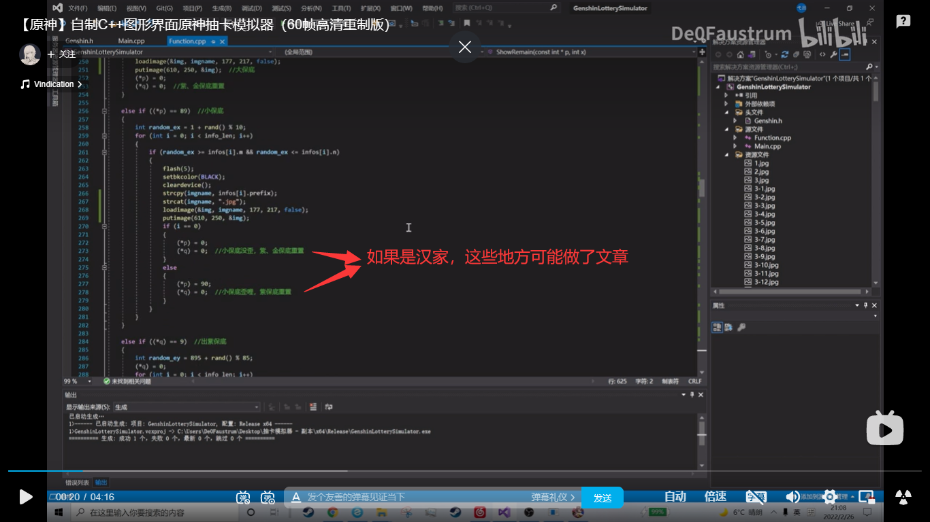
Task: Mute the video with the volume icon
Action: (x=793, y=497)
